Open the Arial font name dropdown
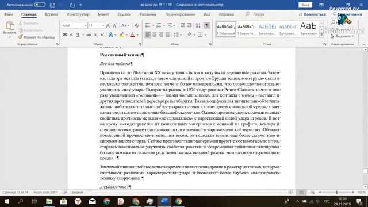The height and width of the screenshot is (207, 368). pyautogui.click(x=86, y=25)
